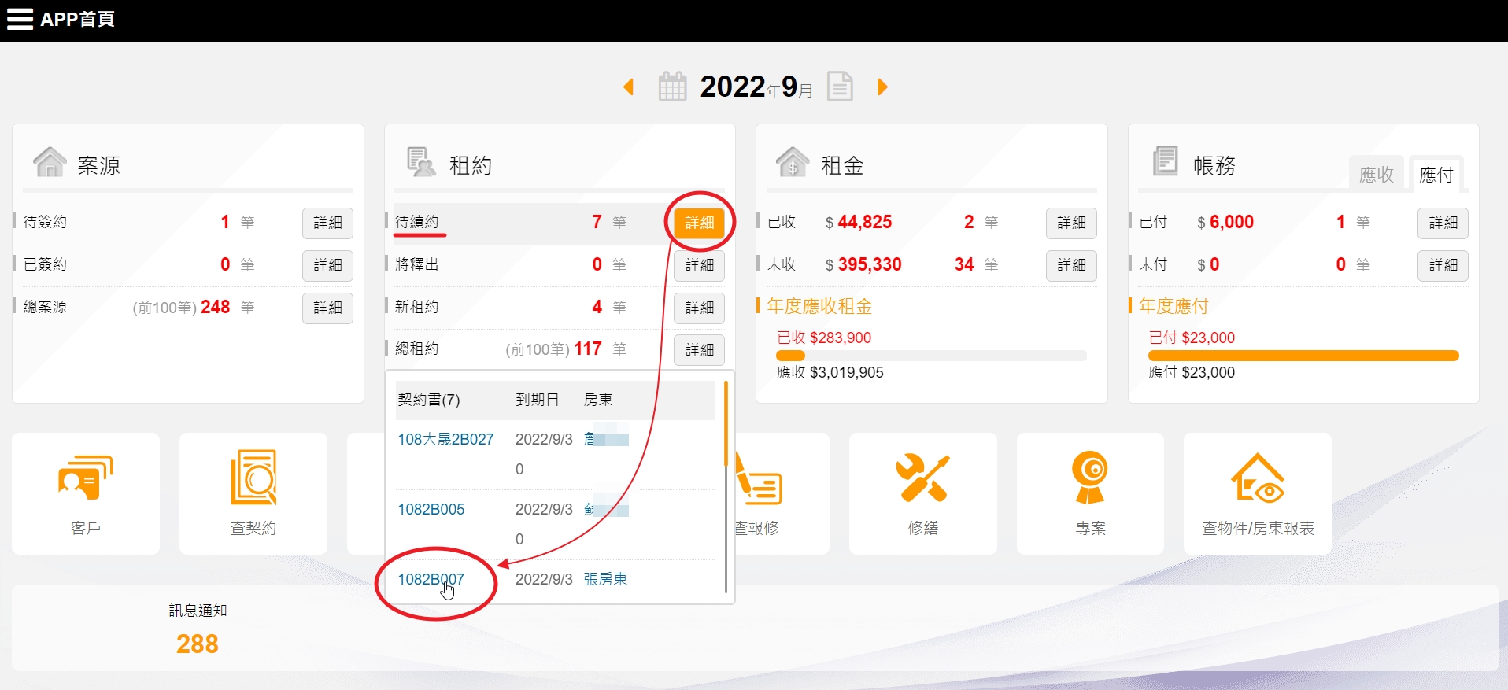Image resolution: width=1508 pixels, height=690 pixels.
Task: Open the 客戶 customers tile
Action: point(86,493)
